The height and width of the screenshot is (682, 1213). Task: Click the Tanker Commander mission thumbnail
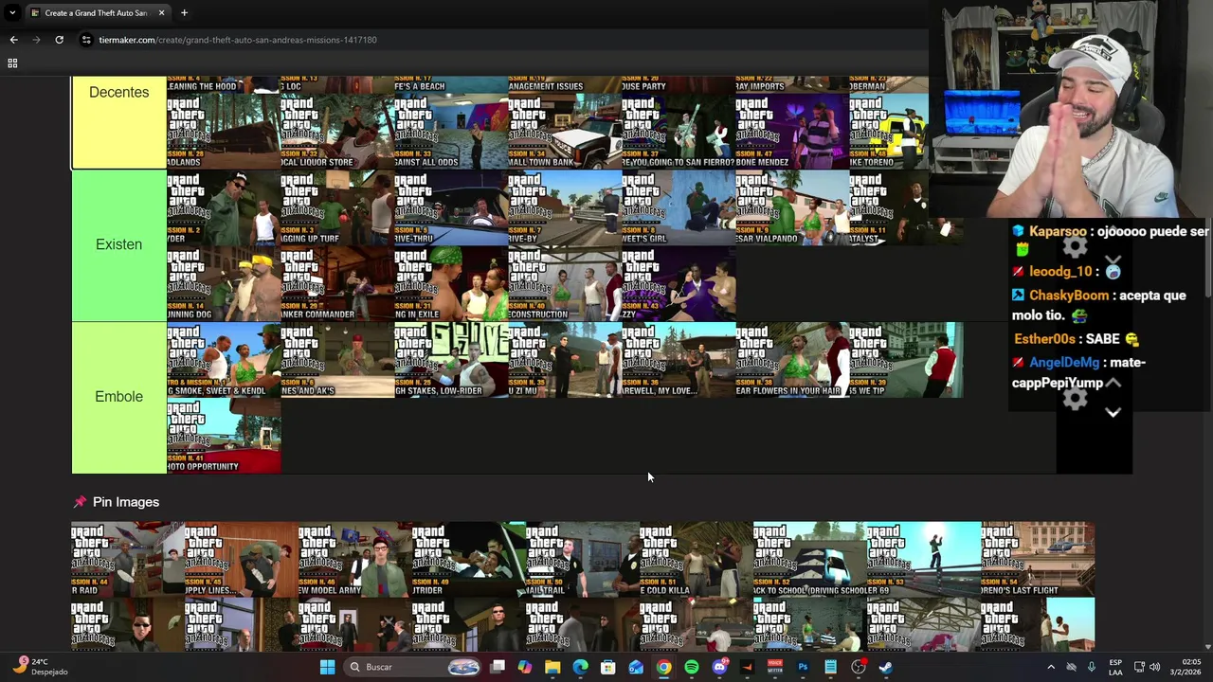coord(337,283)
